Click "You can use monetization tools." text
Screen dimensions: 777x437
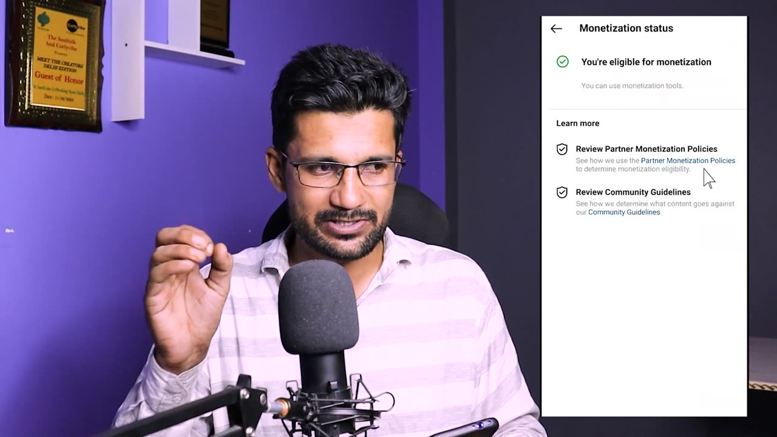click(632, 86)
